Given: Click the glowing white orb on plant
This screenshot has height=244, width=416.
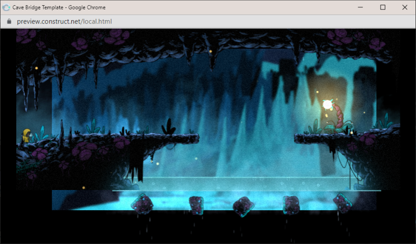Looking at the screenshot, I should (328, 104).
